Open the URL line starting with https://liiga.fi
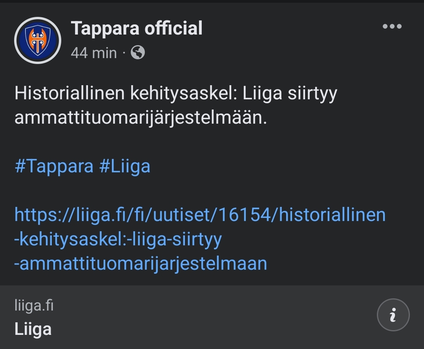 (200, 215)
